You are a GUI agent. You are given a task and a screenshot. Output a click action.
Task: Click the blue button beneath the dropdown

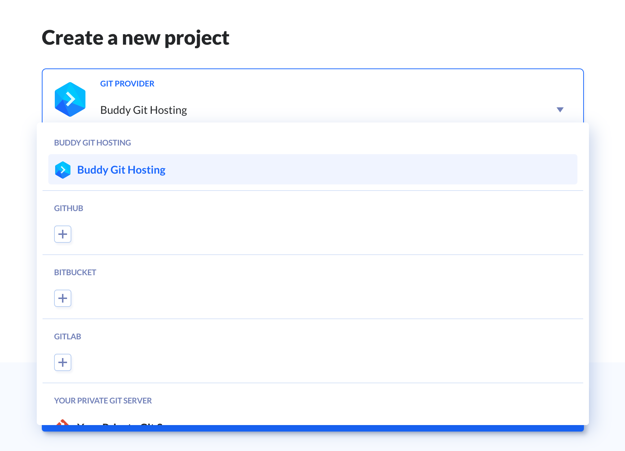click(x=312, y=428)
